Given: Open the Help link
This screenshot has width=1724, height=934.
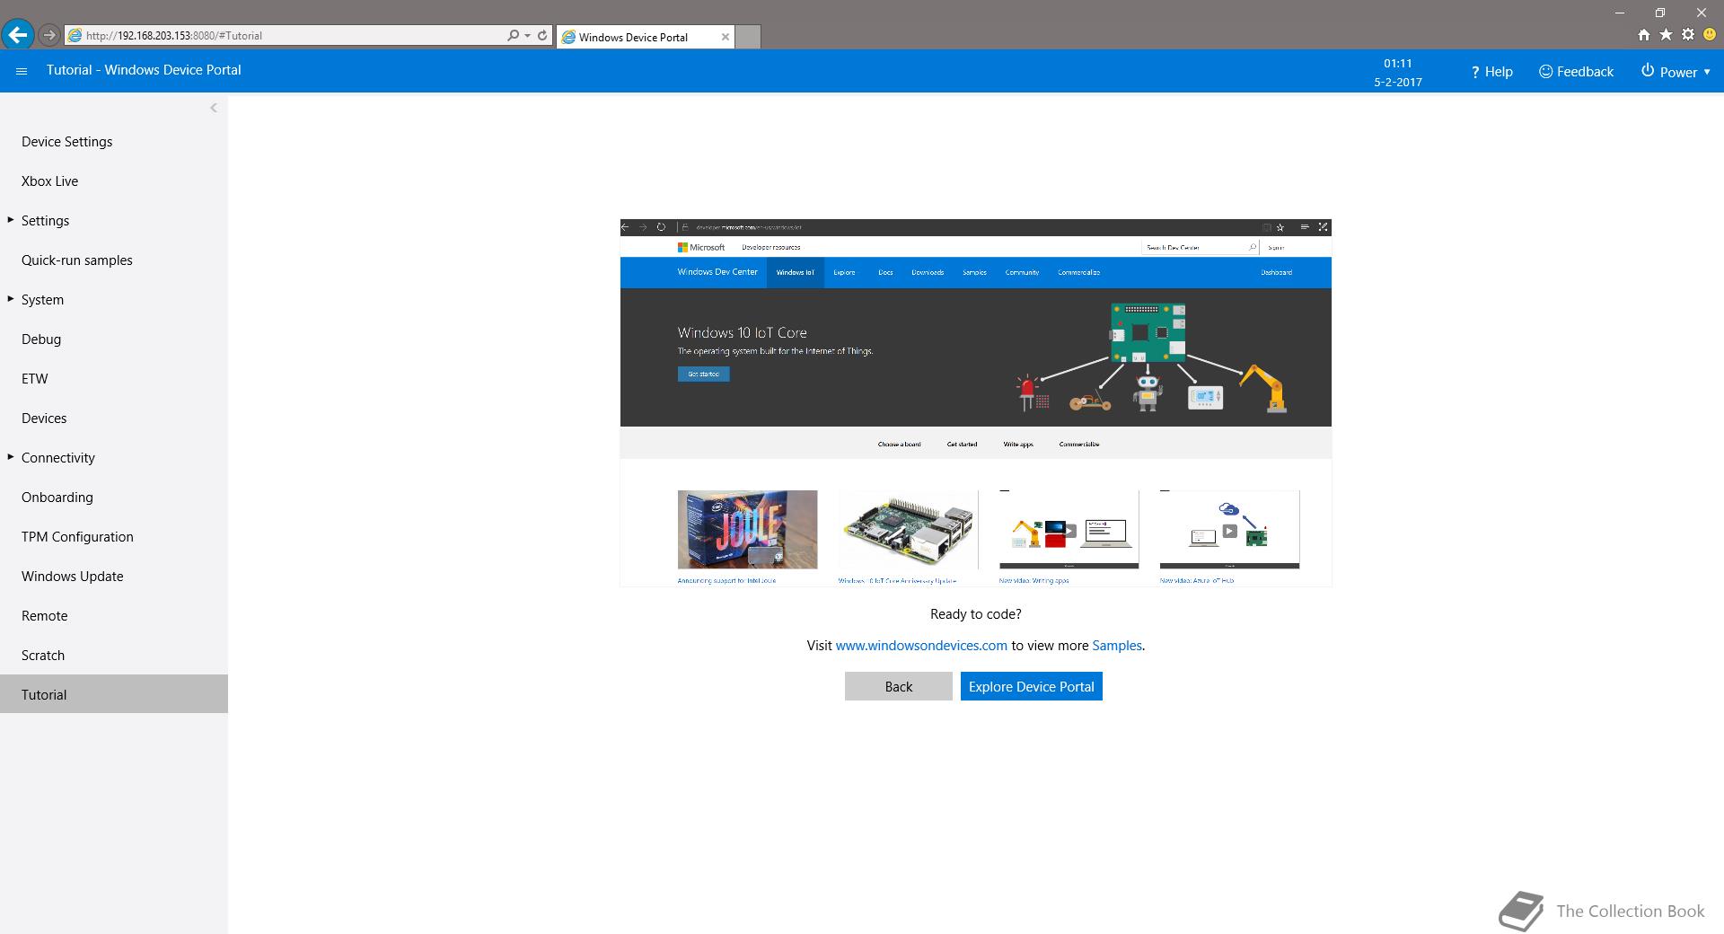Looking at the screenshot, I should [x=1491, y=72].
